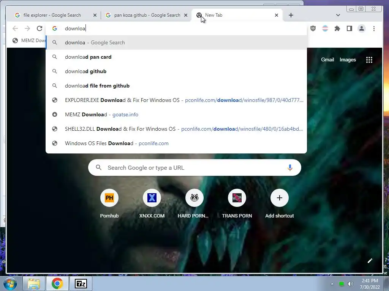
Task: Open the tab search dropdown chevron
Action: pos(338,15)
